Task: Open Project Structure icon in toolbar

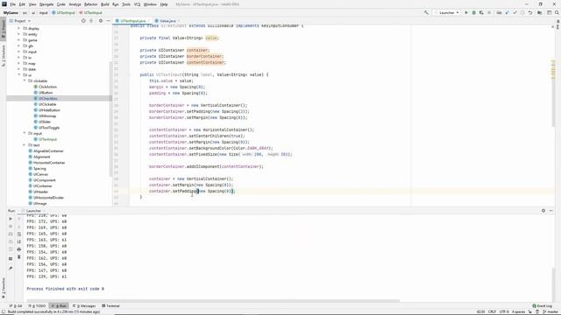Action: (540, 12)
